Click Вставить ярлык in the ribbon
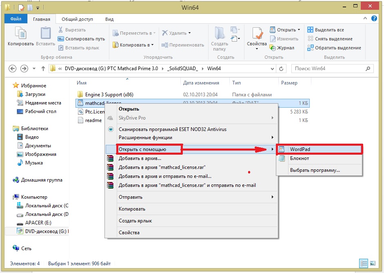This screenshot has width=384, height=273. (79, 48)
